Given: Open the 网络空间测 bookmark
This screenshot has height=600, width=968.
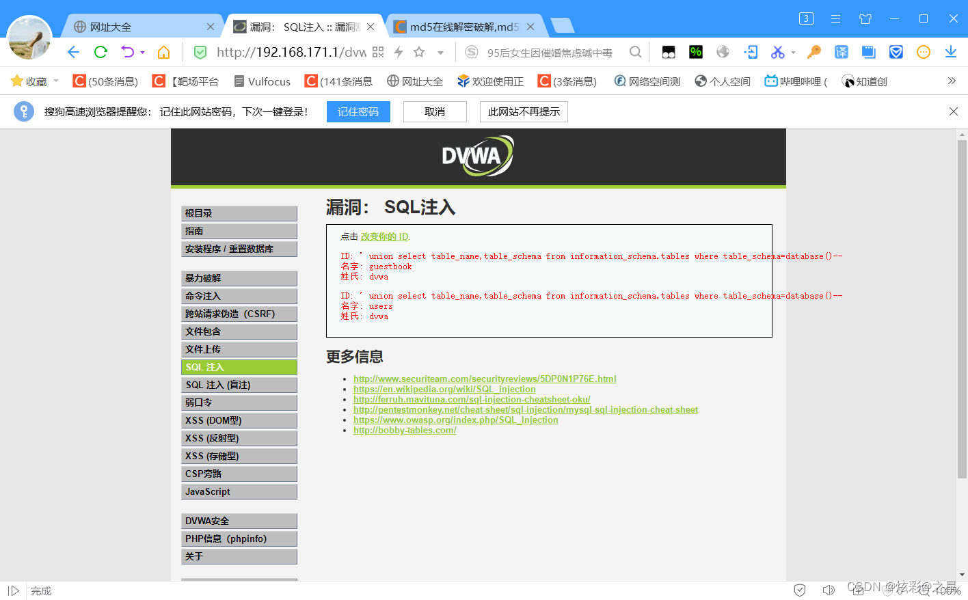Looking at the screenshot, I should pyautogui.click(x=647, y=81).
